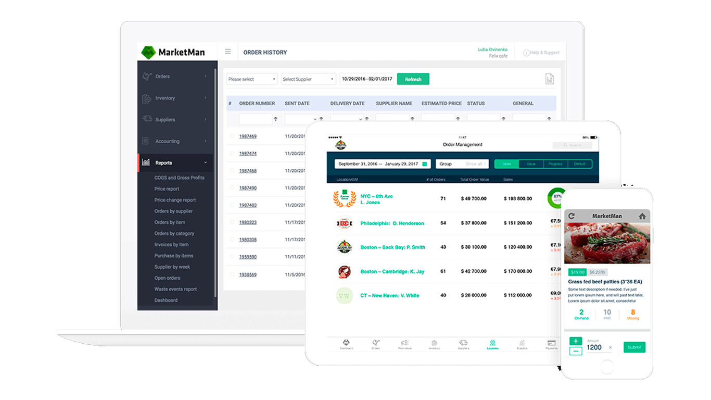711x400 pixels.
Task: Click the Accounting document icon in sidebar
Action: (146, 141)
